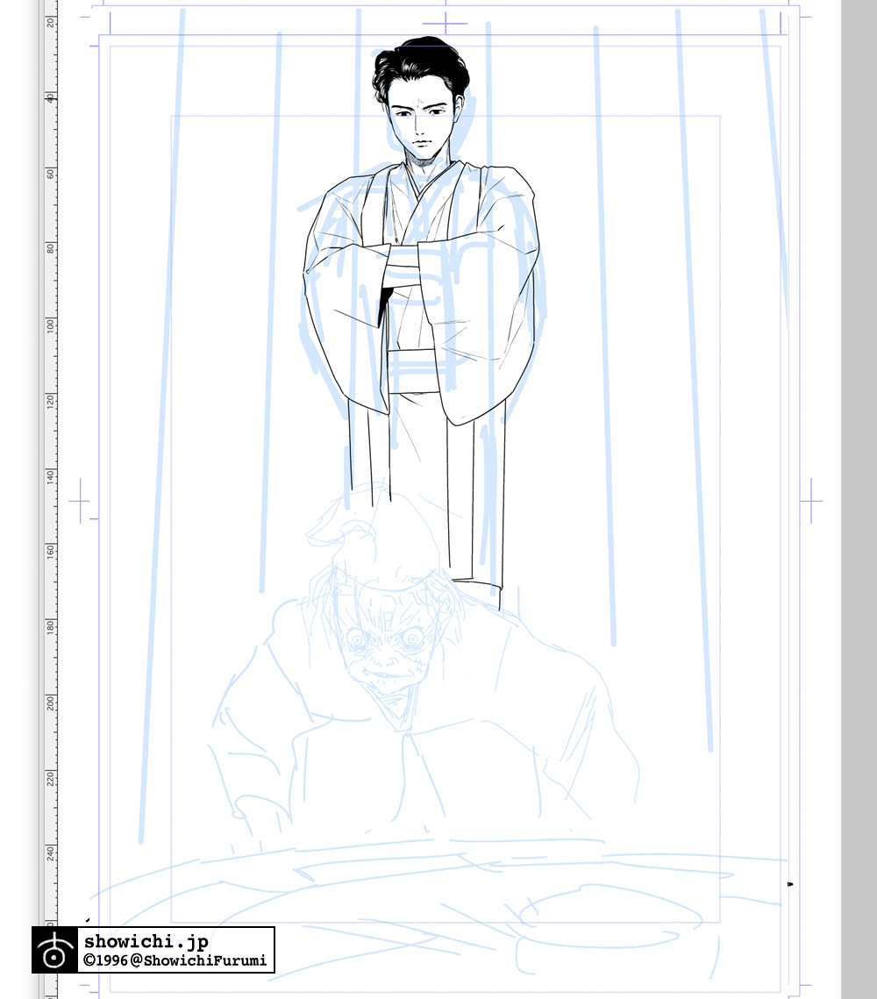Click the 20 mark on the vertical ruler
The width and height of the screenshot is (877, 999).
(50, 22)
